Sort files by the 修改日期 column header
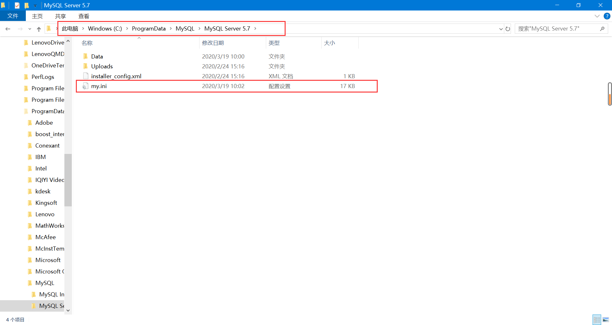This screenshot has width=612, height=325. click(213, 43)
